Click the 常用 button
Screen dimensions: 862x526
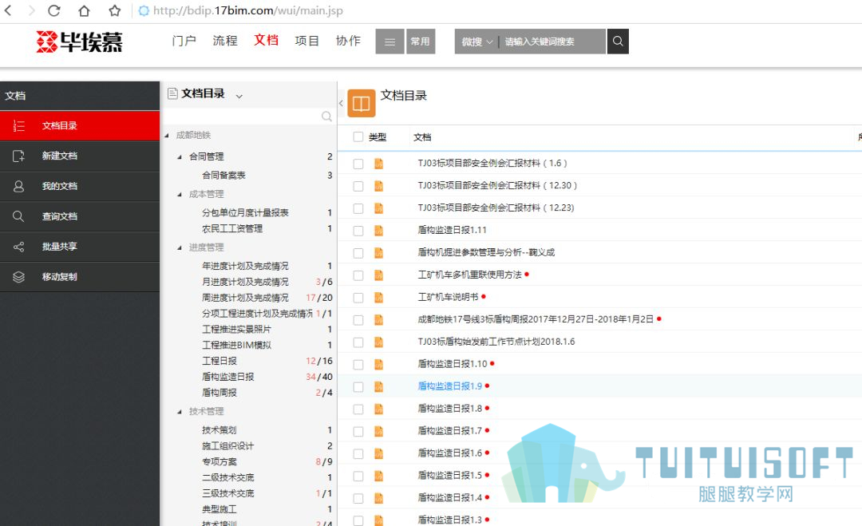tap(421, 42)
